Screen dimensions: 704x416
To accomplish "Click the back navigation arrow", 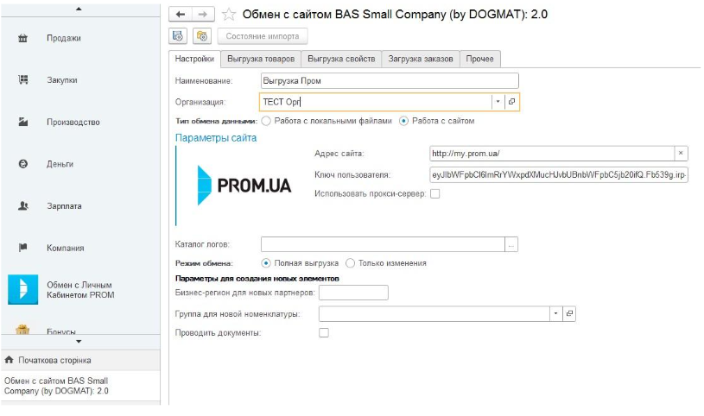I will pyautogui.click(x=181, y=15).
